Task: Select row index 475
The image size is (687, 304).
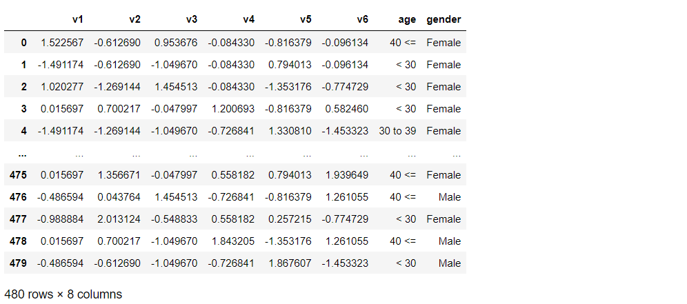Action: pyautogui.click(x=19, y=175)
